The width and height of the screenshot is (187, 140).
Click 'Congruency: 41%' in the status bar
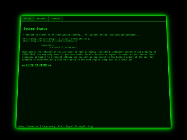coord(52,126)
